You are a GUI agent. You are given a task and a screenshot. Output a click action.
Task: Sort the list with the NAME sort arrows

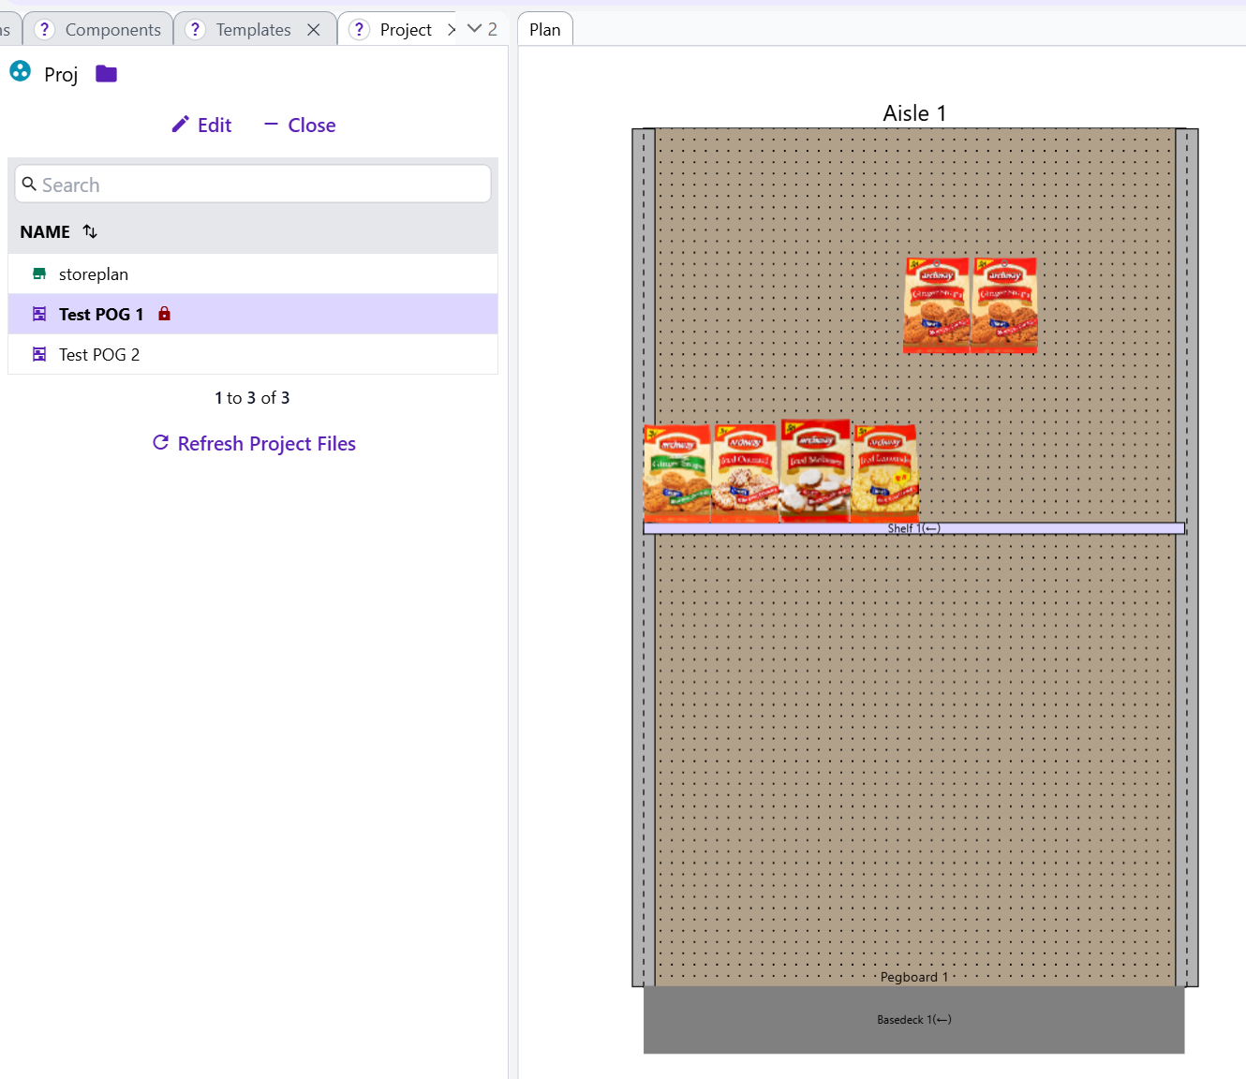click(x=90, y=231)
